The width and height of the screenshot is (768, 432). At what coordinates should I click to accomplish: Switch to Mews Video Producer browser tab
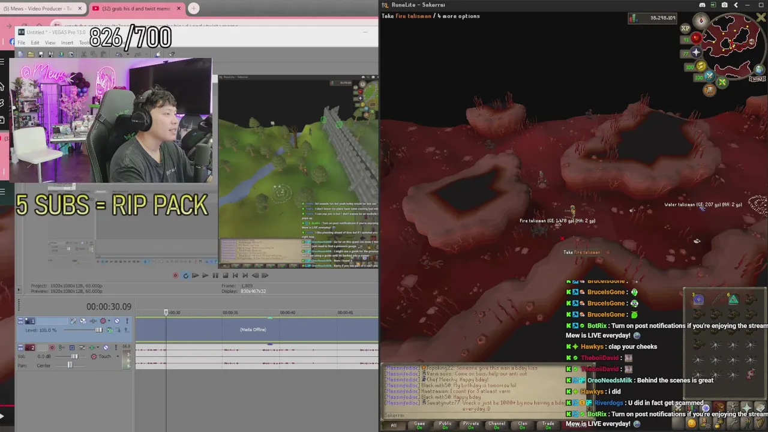[42, 8]
